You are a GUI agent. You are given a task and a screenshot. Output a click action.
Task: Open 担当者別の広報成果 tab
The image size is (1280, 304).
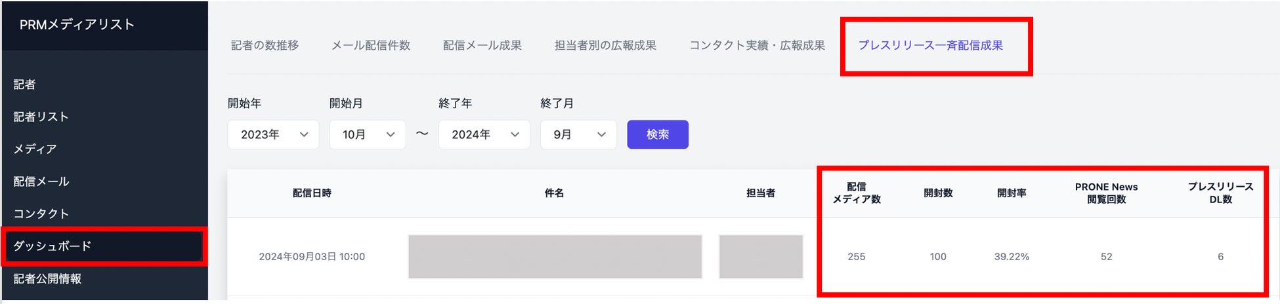[605, 45]
